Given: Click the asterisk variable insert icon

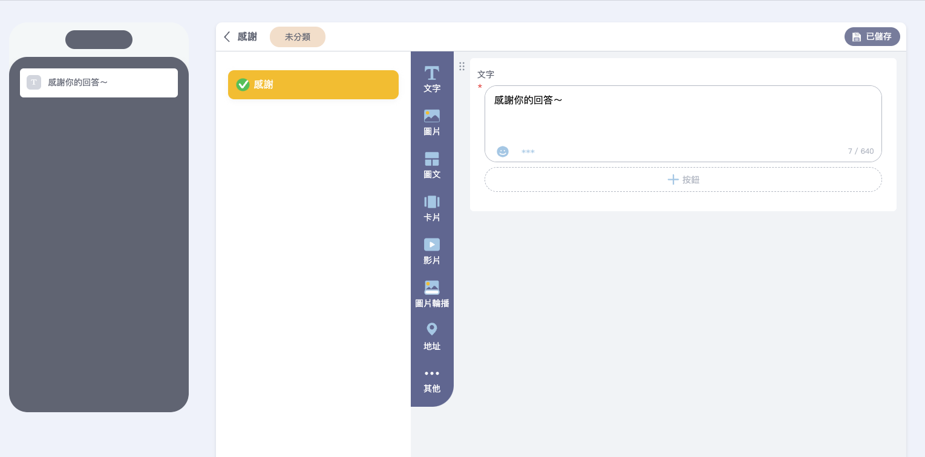Looking at the screenshot, I should (528, 151).
